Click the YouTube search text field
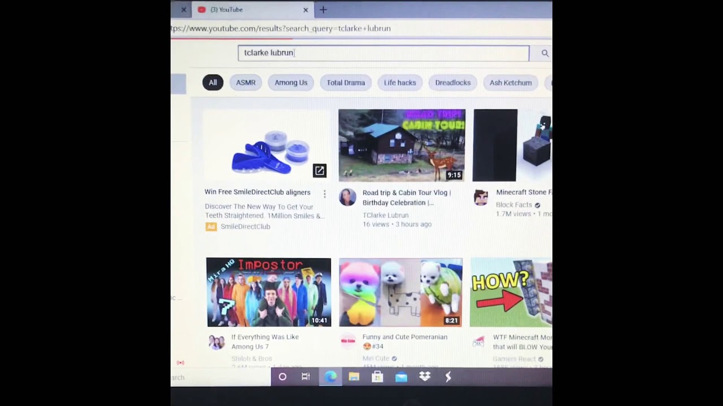723x406 pixels. 384,53
